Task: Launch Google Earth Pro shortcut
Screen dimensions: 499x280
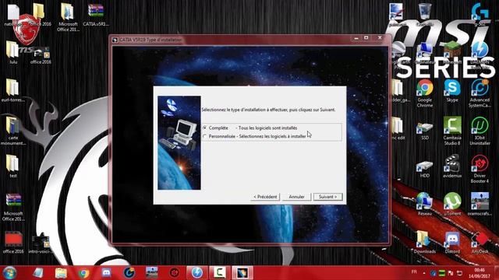Action: 398,55
